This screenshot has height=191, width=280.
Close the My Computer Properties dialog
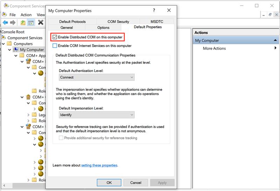pos(169,10)
